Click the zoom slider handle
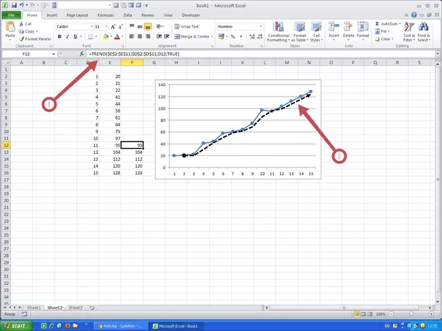442x331 pixels. (x=411, y=314)
